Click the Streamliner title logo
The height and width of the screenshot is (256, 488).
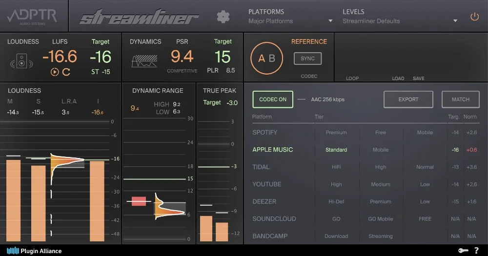tap(139, 17)
